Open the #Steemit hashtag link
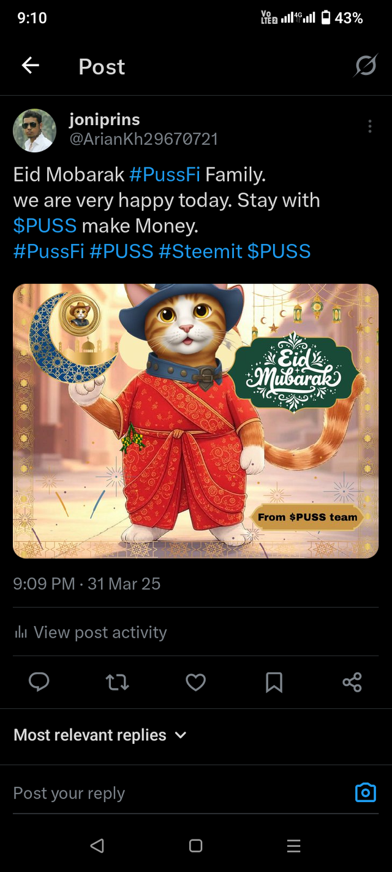This screenshot has width=392, height=872. (200, 251)
